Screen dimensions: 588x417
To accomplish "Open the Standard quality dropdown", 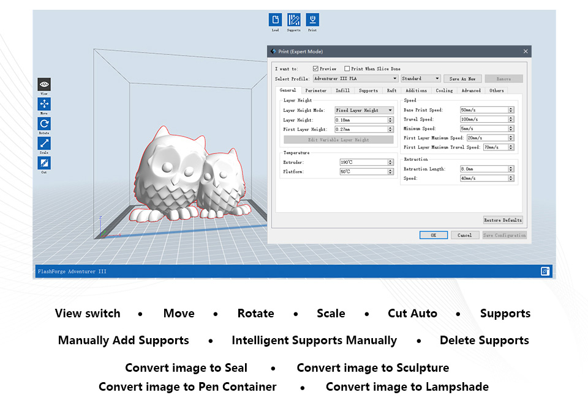I will (x=421, y=79).
